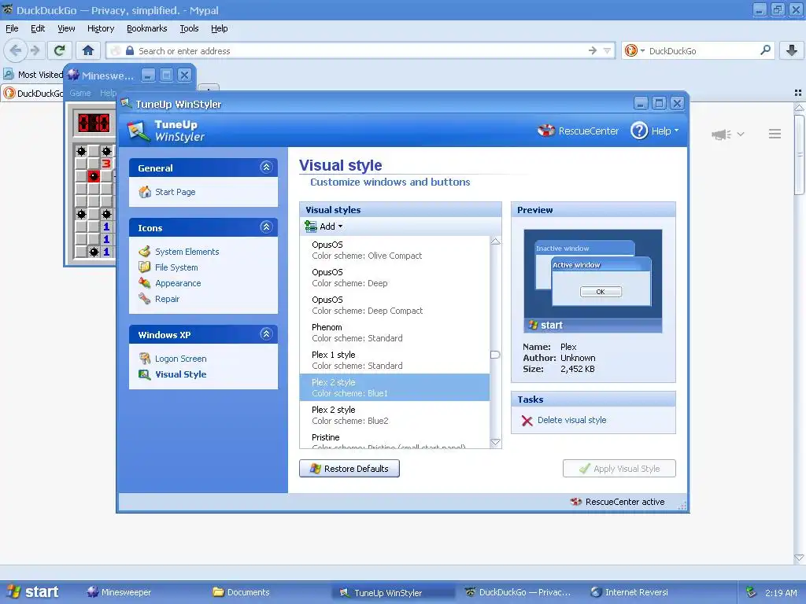Viewport: 806px width, 604px height.
Task: Open the Add visual style dropdown
Action: click(x=324, y=226)
